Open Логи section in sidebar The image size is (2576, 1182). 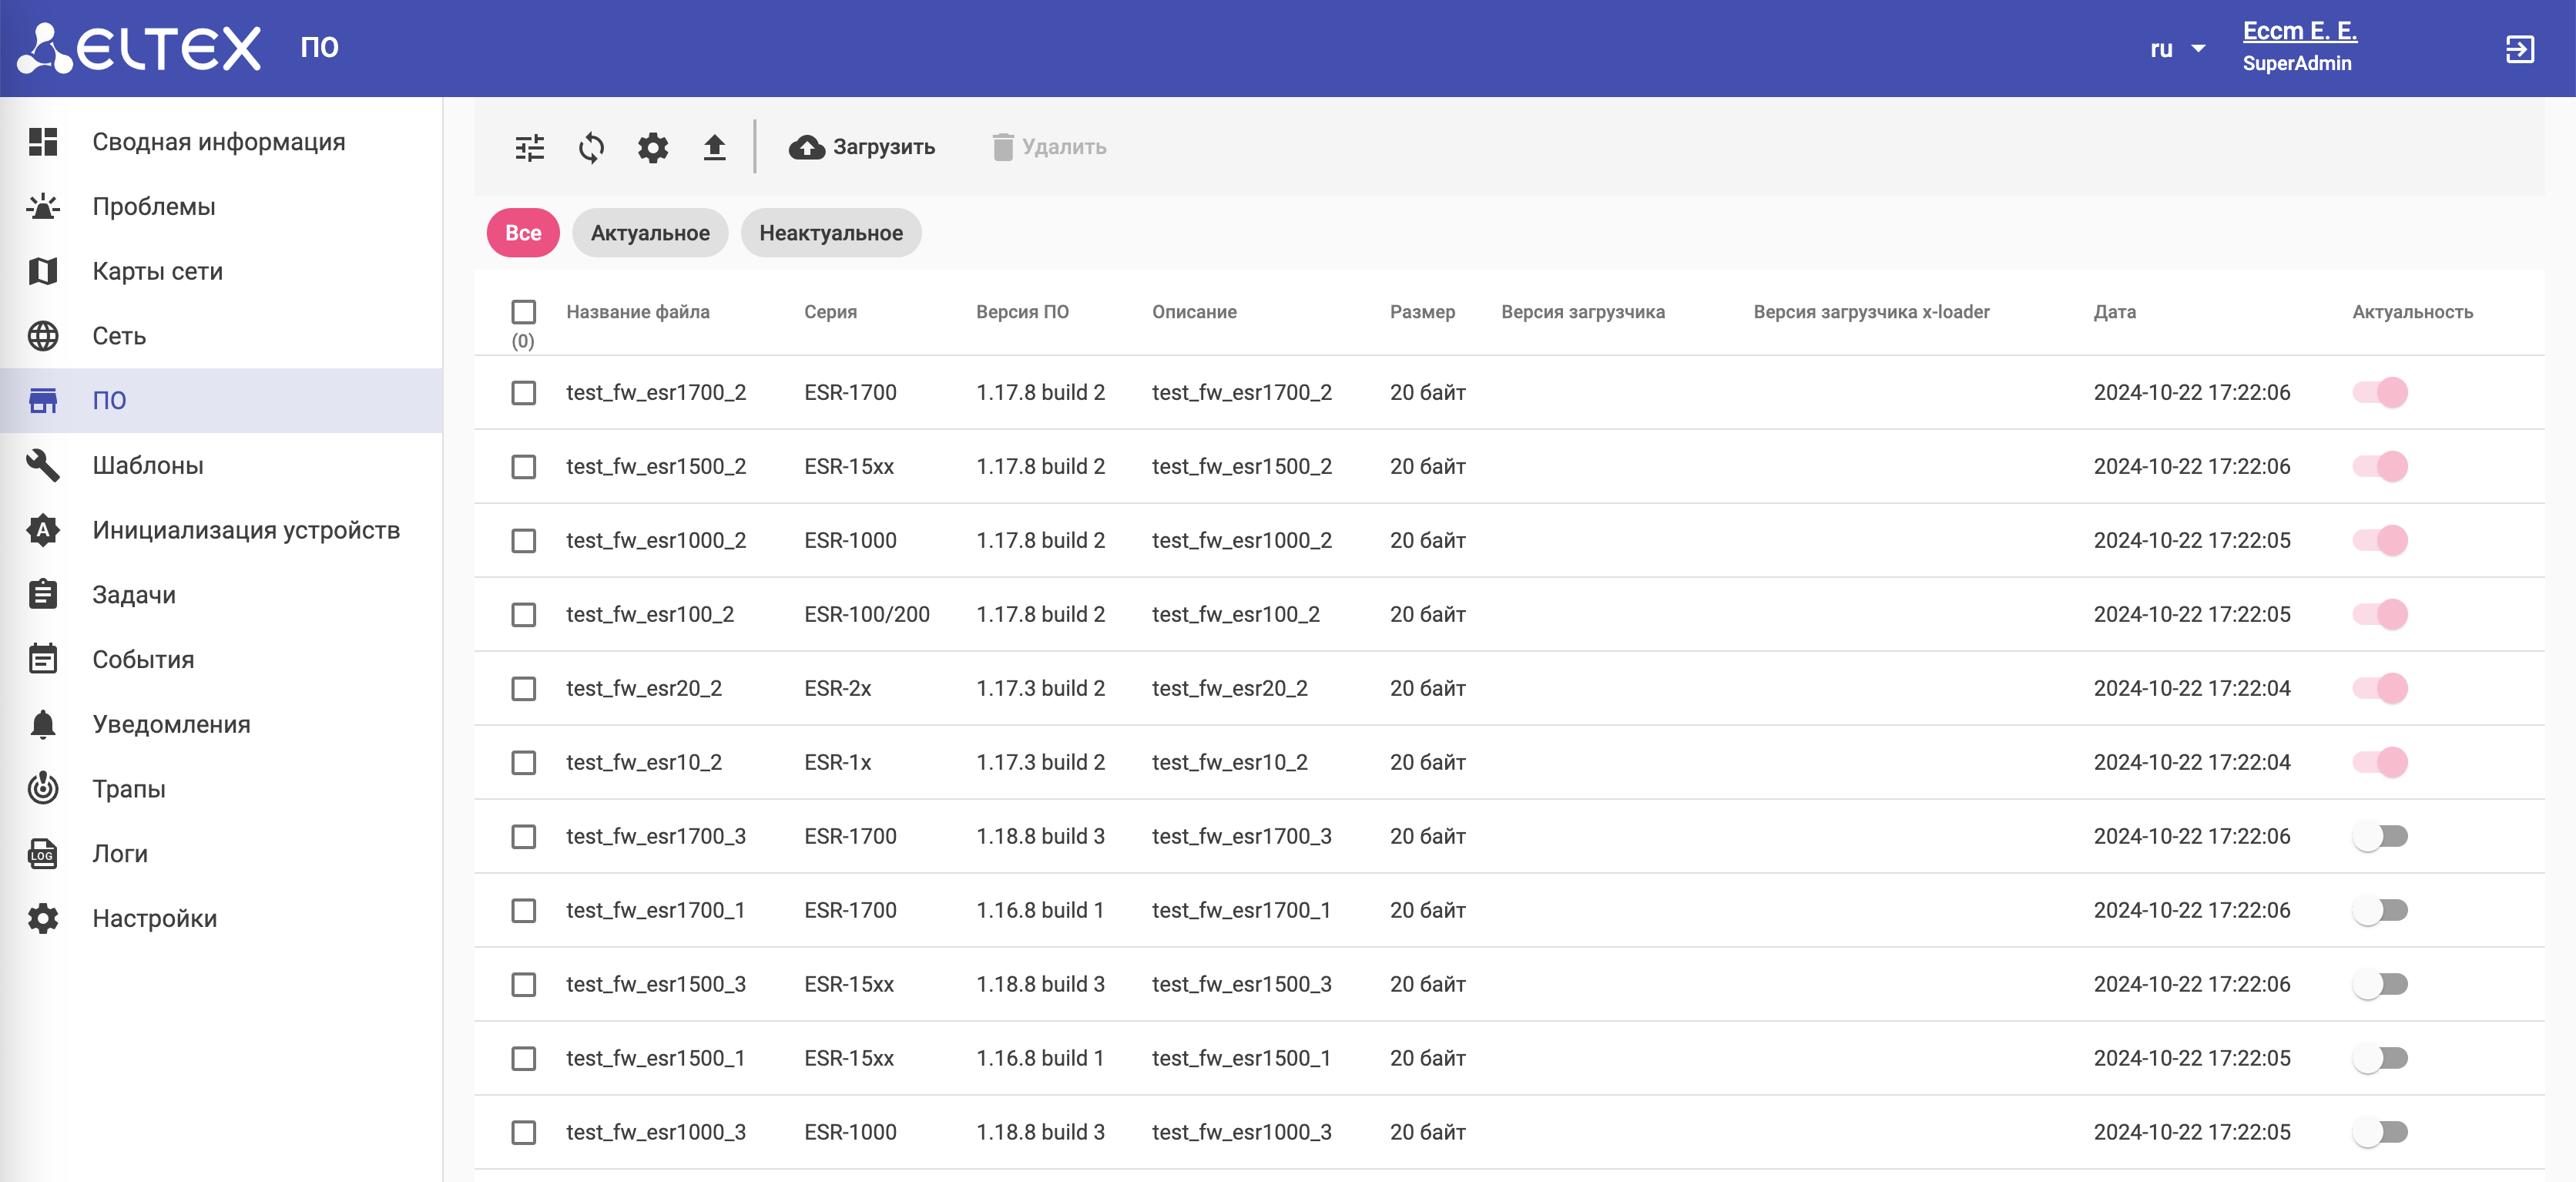119,853
